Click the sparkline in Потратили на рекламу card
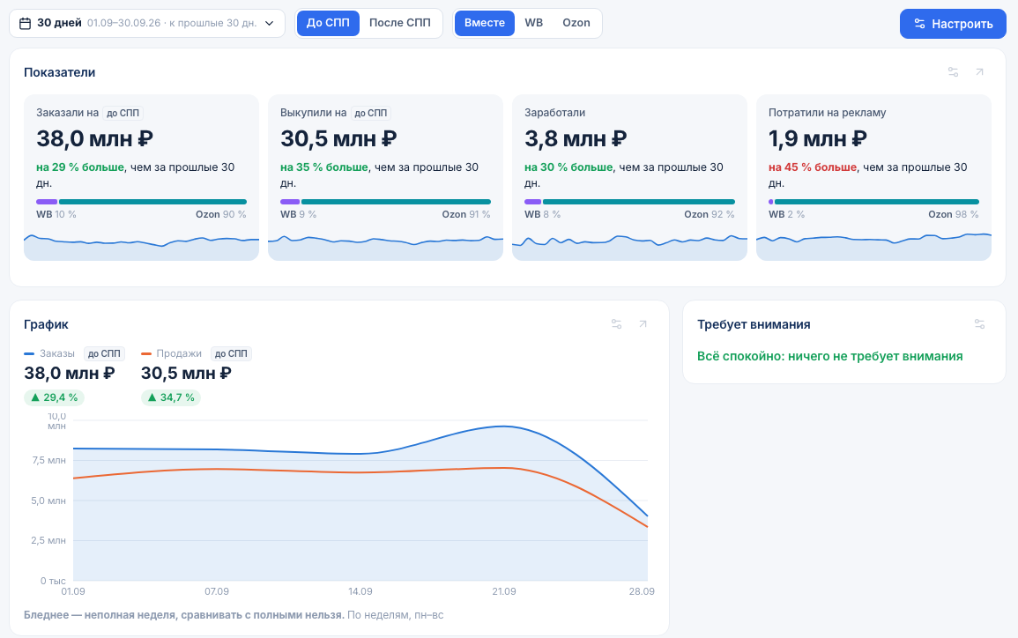Image resolution: width=1018 pixels, height=638 pixels. [873, 247]
